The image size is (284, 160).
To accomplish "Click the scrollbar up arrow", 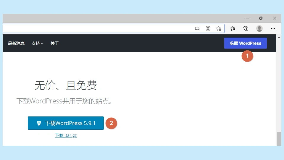I will pos(279,37).
